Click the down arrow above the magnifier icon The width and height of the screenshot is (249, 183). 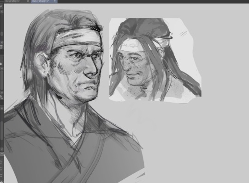(2, 92)
